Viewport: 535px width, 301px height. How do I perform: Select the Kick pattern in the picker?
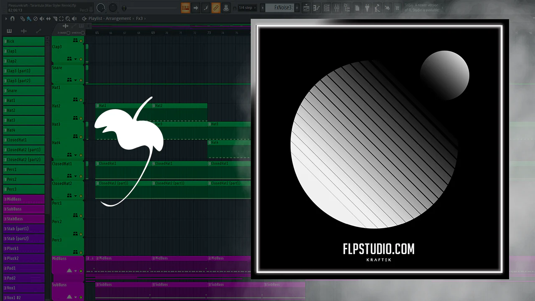(x=24, y=41)
